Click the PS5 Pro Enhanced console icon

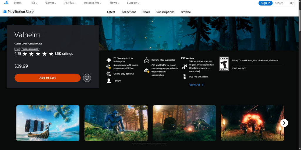pyautogui.click(x=185, y=77)
